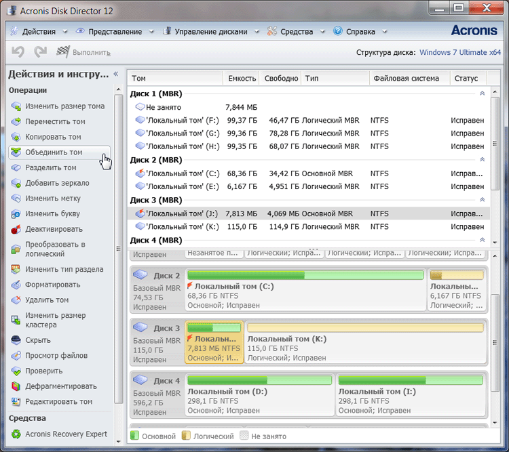This screenshot has height=452, width=509.
Task: Click the Change label icon (Изменить метку)
Action: coord(16,198)
